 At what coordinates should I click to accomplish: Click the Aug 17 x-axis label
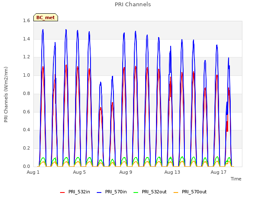(219, 172)
